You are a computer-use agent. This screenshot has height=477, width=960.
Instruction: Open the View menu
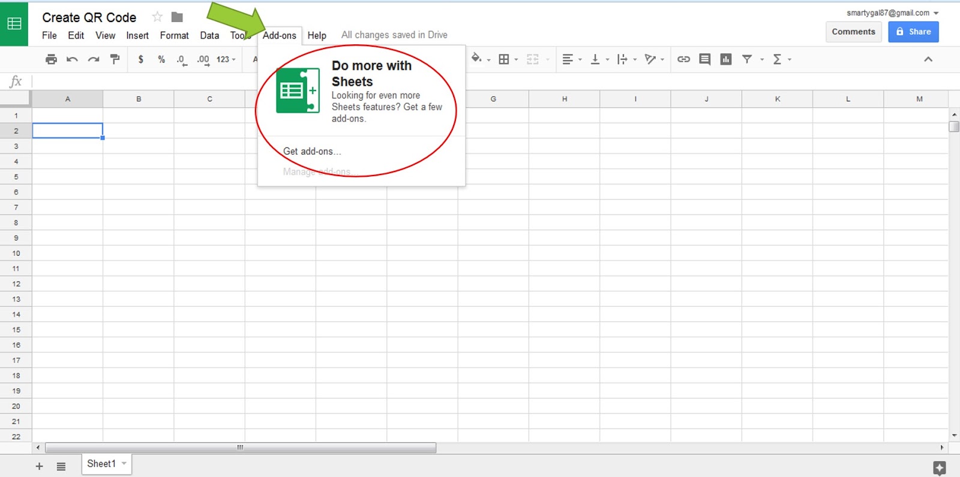(x=105, y=35)
